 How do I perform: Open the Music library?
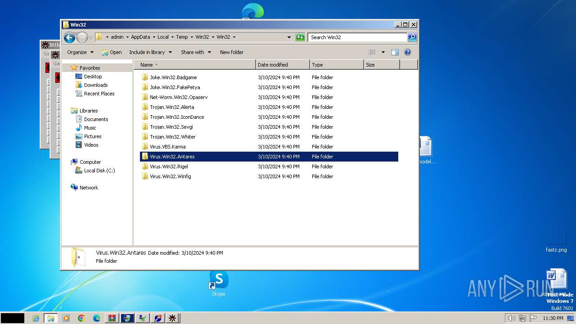(90, 128)
